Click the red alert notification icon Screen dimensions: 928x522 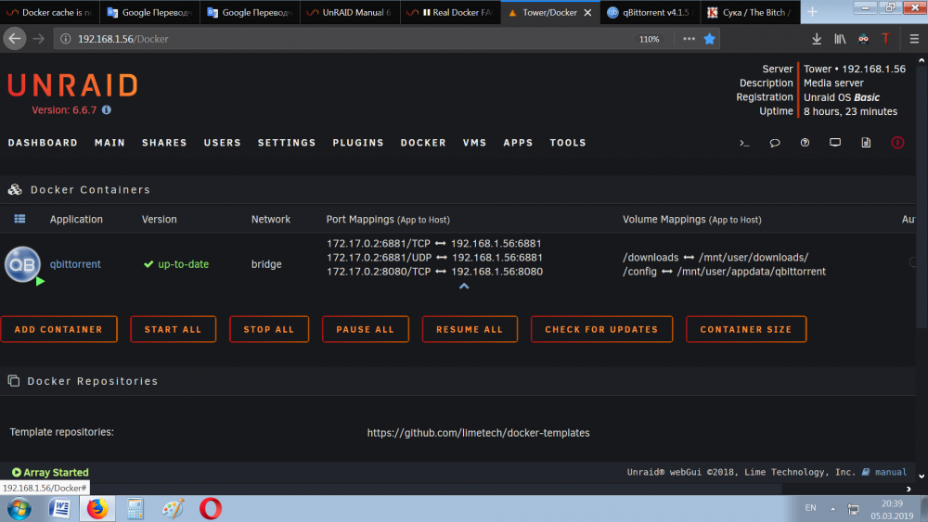897,143
